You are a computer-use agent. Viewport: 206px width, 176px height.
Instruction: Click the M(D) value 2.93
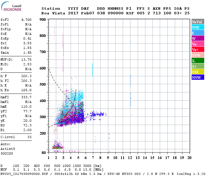pyautogui.click(x=27, y=64)
